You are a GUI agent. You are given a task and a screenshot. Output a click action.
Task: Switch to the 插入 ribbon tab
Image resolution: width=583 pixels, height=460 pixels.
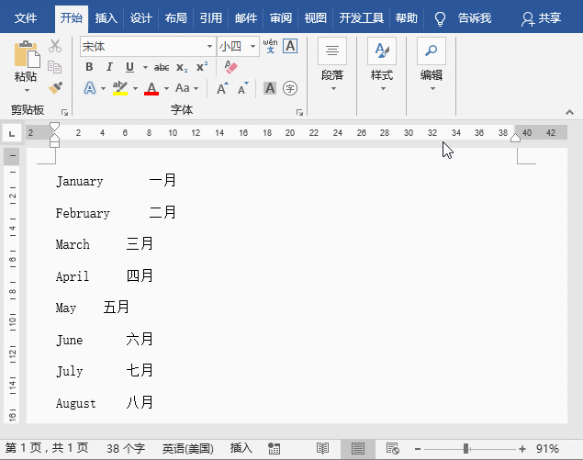[x=107, y=17]
